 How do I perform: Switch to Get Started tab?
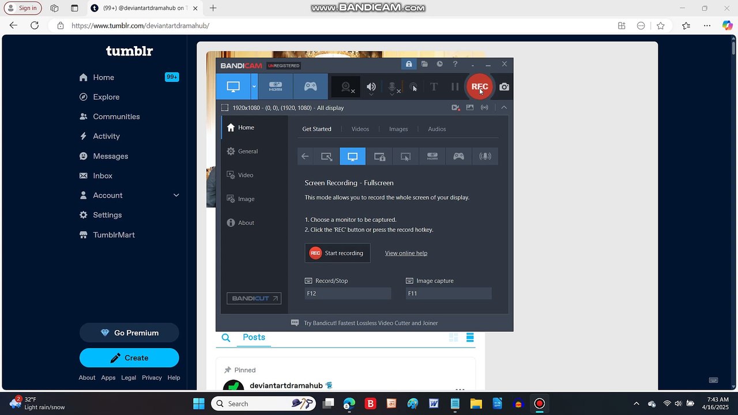(317, 129)
